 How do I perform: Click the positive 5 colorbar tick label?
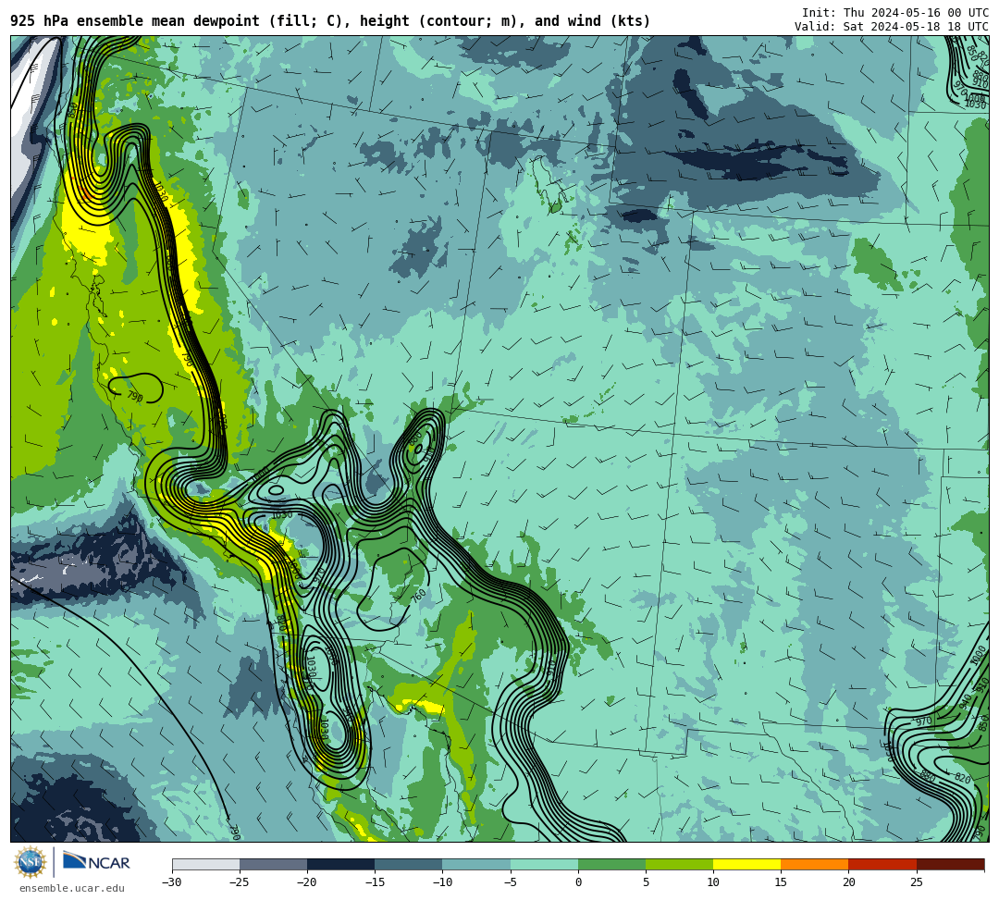(x=646, y=882)
